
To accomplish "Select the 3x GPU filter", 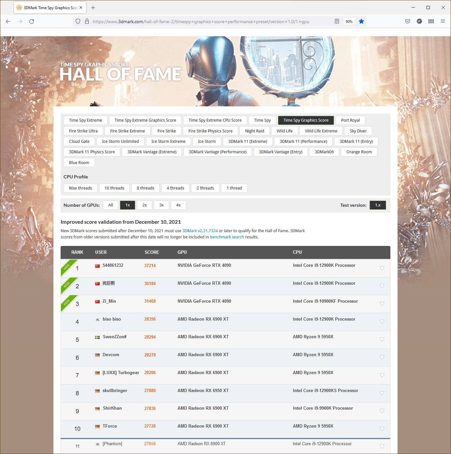I will (162, 205).
